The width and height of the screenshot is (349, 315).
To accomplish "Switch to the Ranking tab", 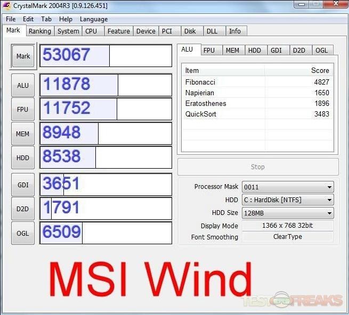I will 40,31.
